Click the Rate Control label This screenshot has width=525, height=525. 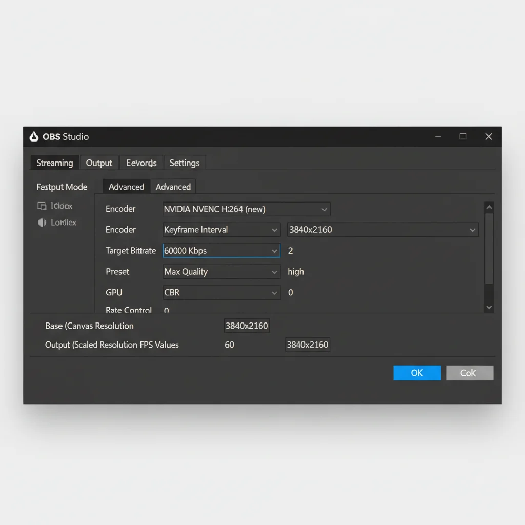129,310
